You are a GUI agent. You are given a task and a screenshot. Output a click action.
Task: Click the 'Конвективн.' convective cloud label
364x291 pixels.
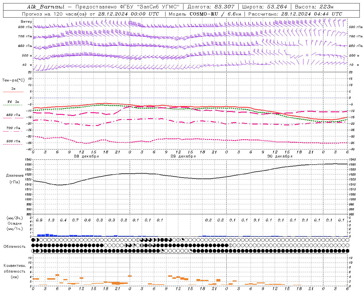pyautogui.click(x=15, y=266)
